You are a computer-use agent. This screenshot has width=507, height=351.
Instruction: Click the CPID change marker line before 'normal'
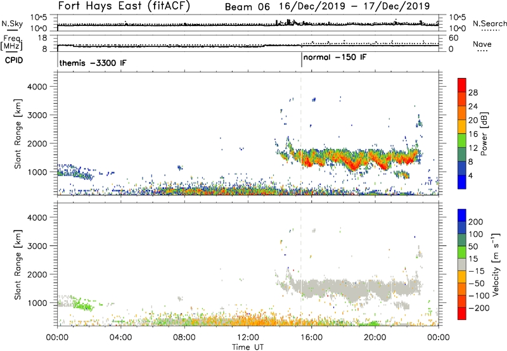[x=302, y=60]
